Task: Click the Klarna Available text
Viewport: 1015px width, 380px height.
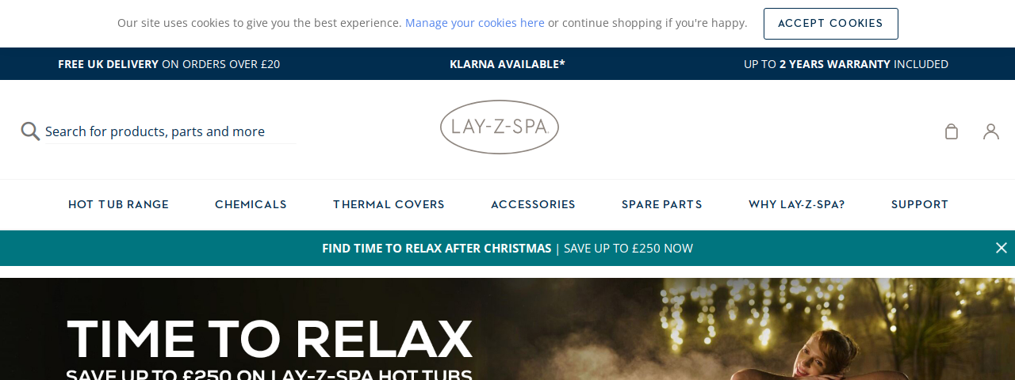Action: point(507,64)
